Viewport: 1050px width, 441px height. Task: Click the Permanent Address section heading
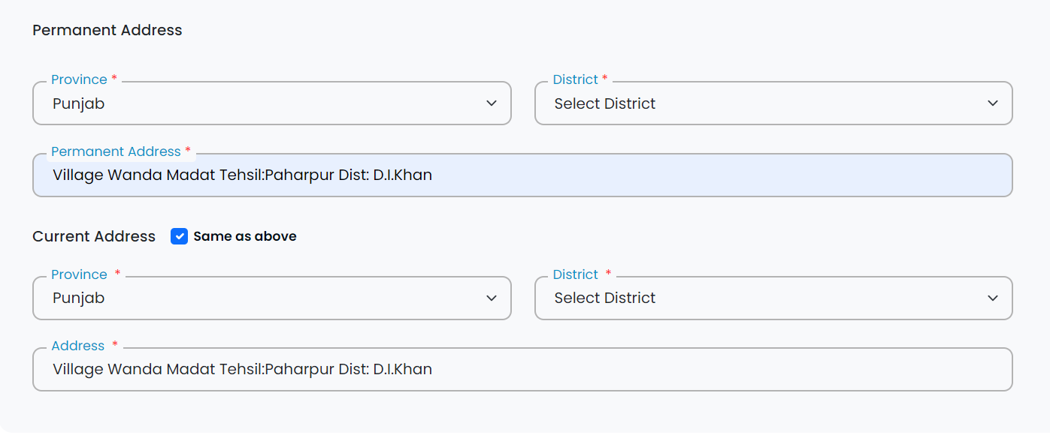(x=107, y=30)
